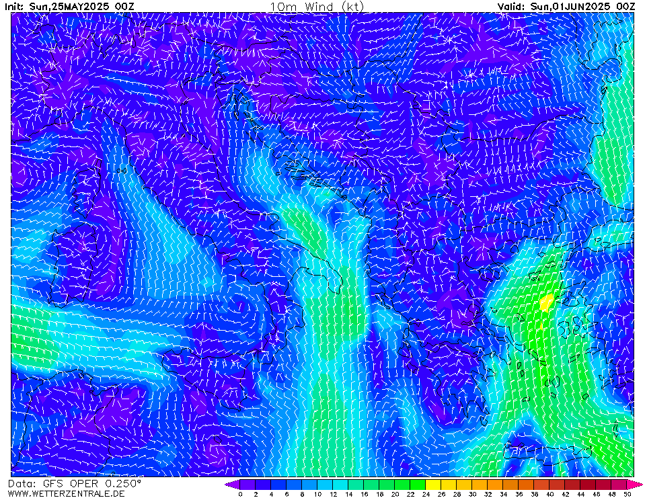Image resolution: width=645 pixels, height=498 pixels.
Task: Select the cyan 12–14 kt legend swatch
Action: 340,485
